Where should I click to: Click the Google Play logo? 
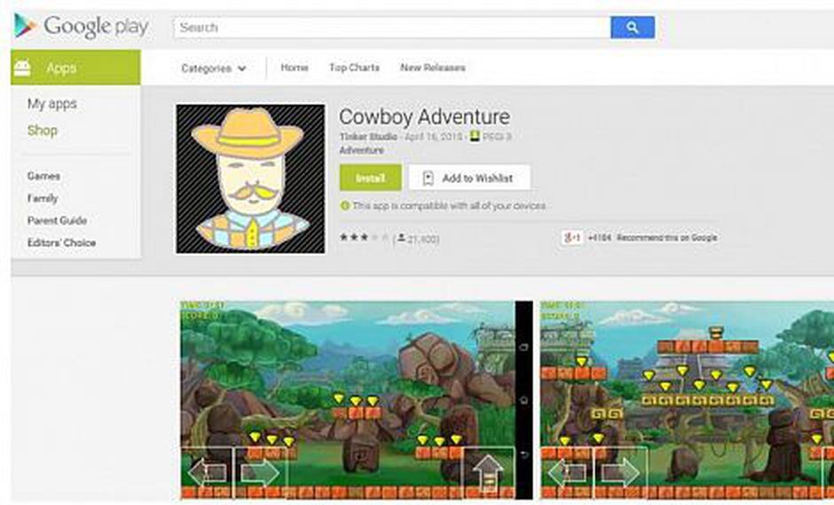82,26
